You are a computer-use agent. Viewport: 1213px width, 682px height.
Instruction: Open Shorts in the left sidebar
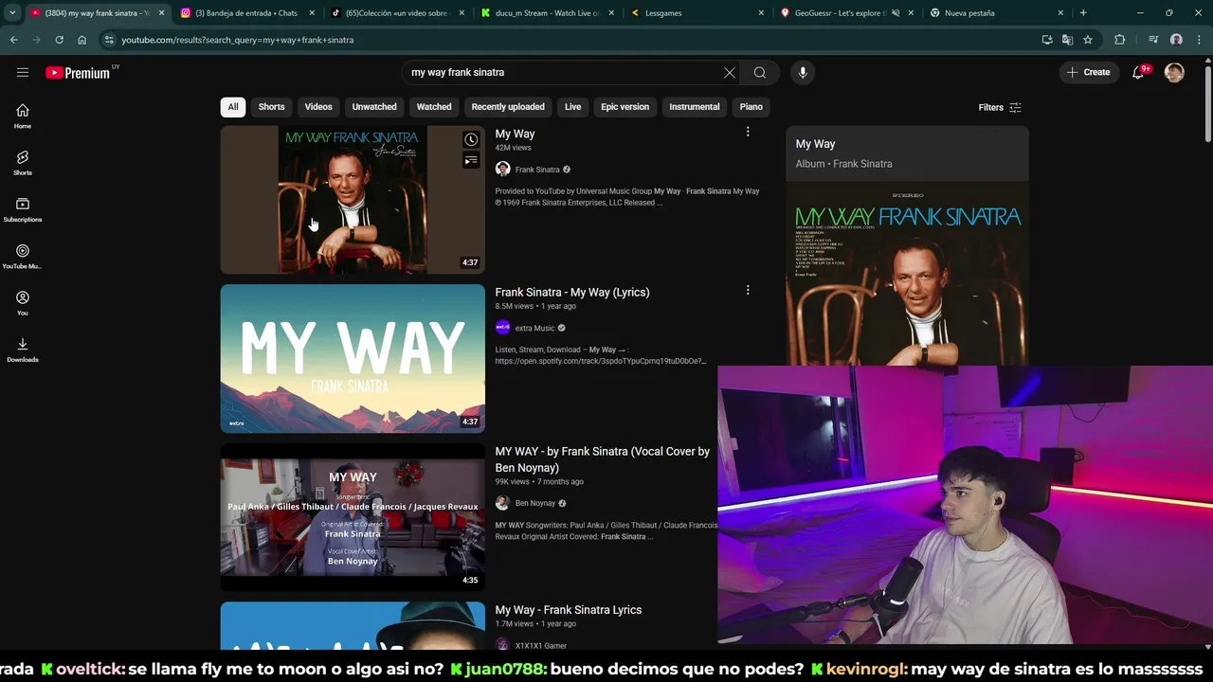(23, 162)
